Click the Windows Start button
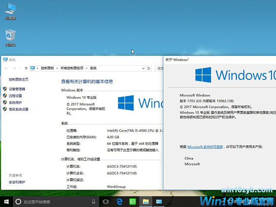This screenshot has height=207, width=276. click(x=6, y=201)
